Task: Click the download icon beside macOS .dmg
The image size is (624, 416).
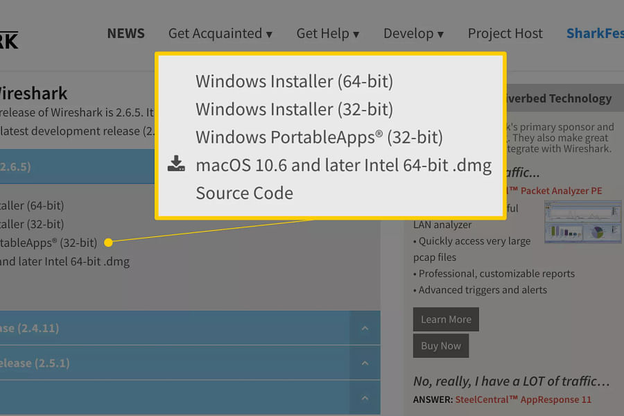Action: pyautogui.click(x=177, y=164)
